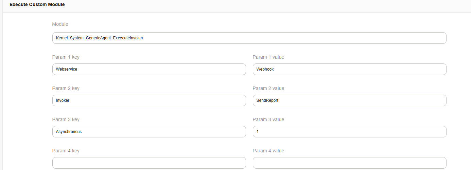Click the Param 3 key label
The image size is (471, 170).
click(66, 119)
